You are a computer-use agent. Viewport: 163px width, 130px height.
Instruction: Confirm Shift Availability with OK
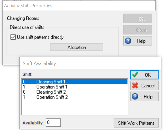point(144,75)
